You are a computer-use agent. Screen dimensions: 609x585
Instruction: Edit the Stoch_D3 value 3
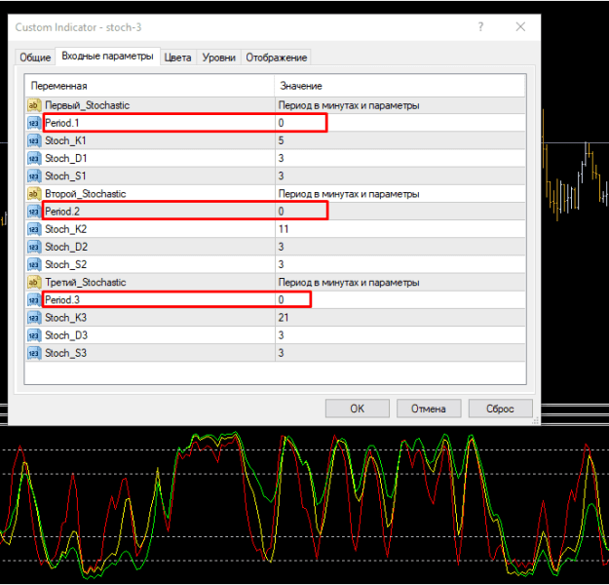(x=400, y=335)
